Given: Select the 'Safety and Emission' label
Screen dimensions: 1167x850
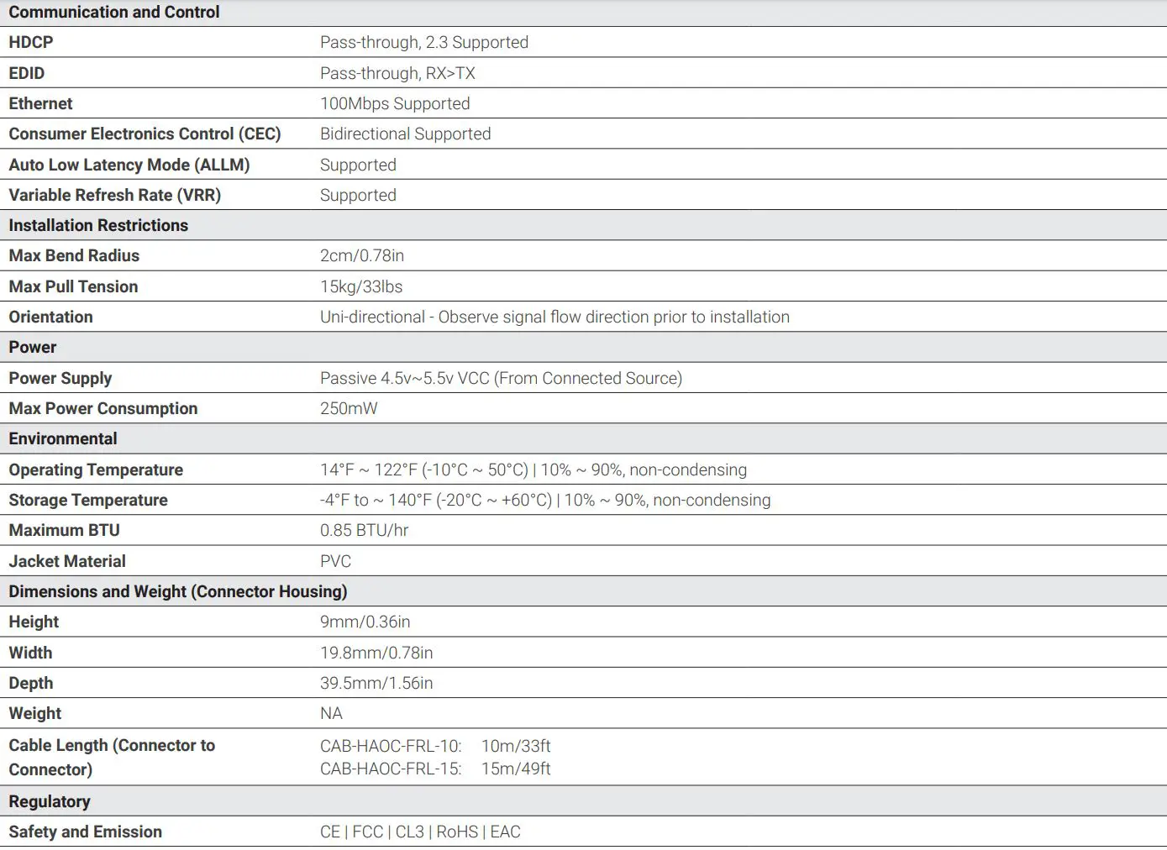Looking at the screenshot, I should pos(86,832).
